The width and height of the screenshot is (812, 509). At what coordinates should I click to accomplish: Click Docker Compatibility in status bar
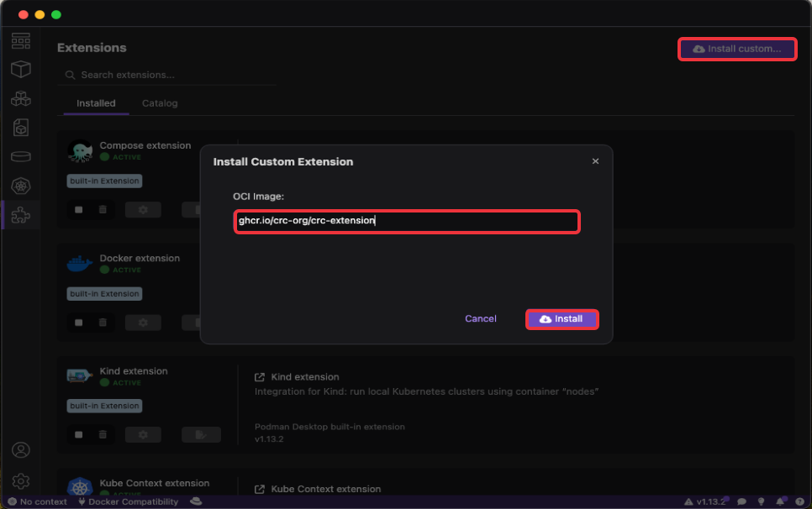click(x=128, y=501)
